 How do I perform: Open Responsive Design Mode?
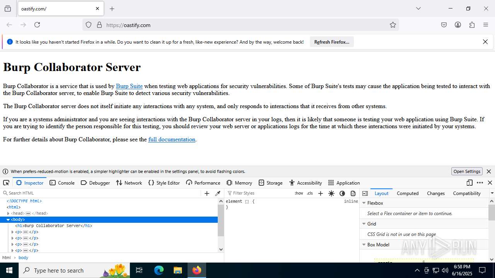(x=469, y=183)
